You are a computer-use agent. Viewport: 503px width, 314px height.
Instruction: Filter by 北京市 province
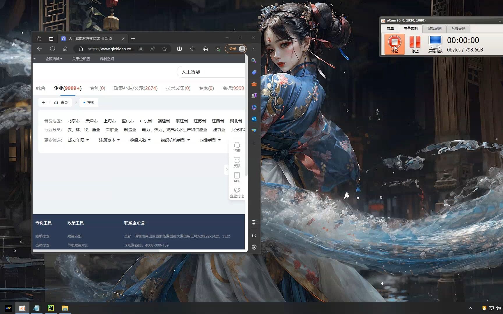click(x=74, y=121)
